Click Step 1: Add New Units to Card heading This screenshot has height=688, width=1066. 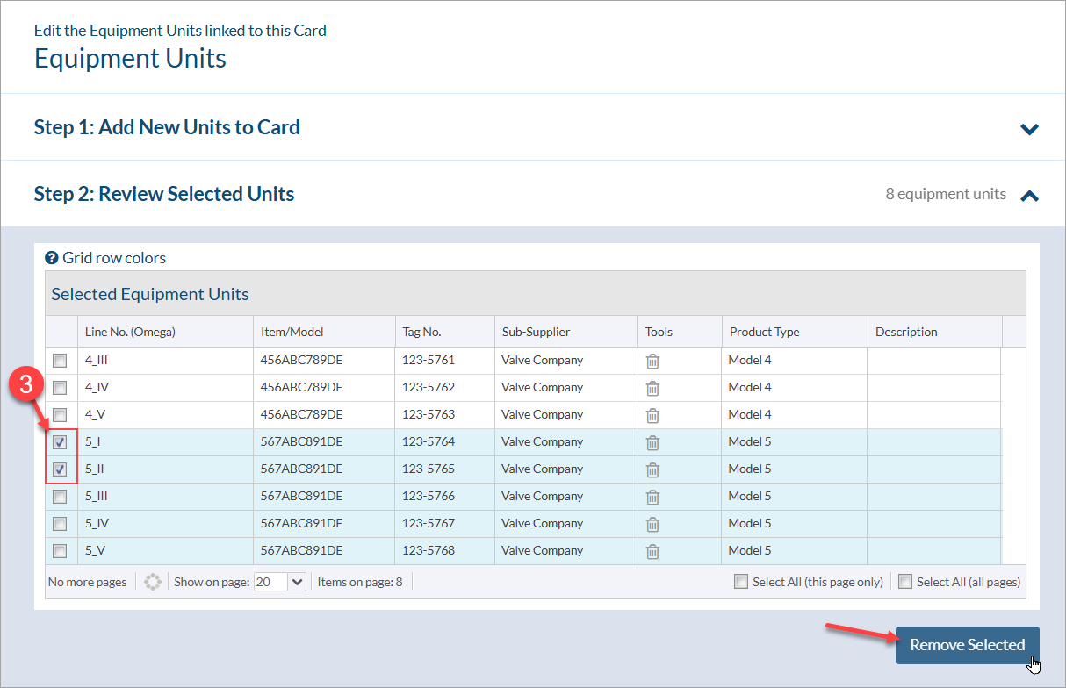click(167, 127)
